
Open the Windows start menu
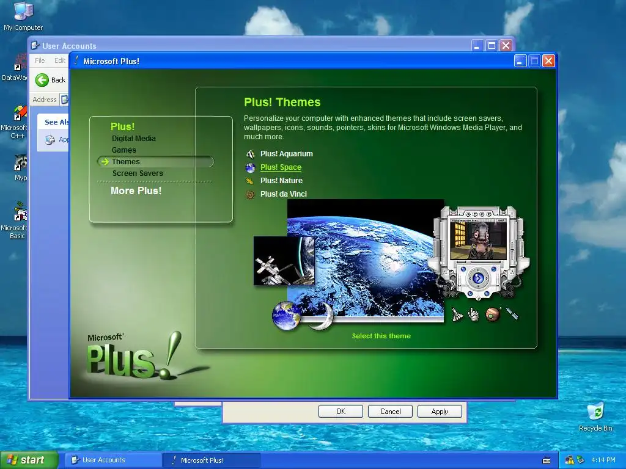click(29, 460)
